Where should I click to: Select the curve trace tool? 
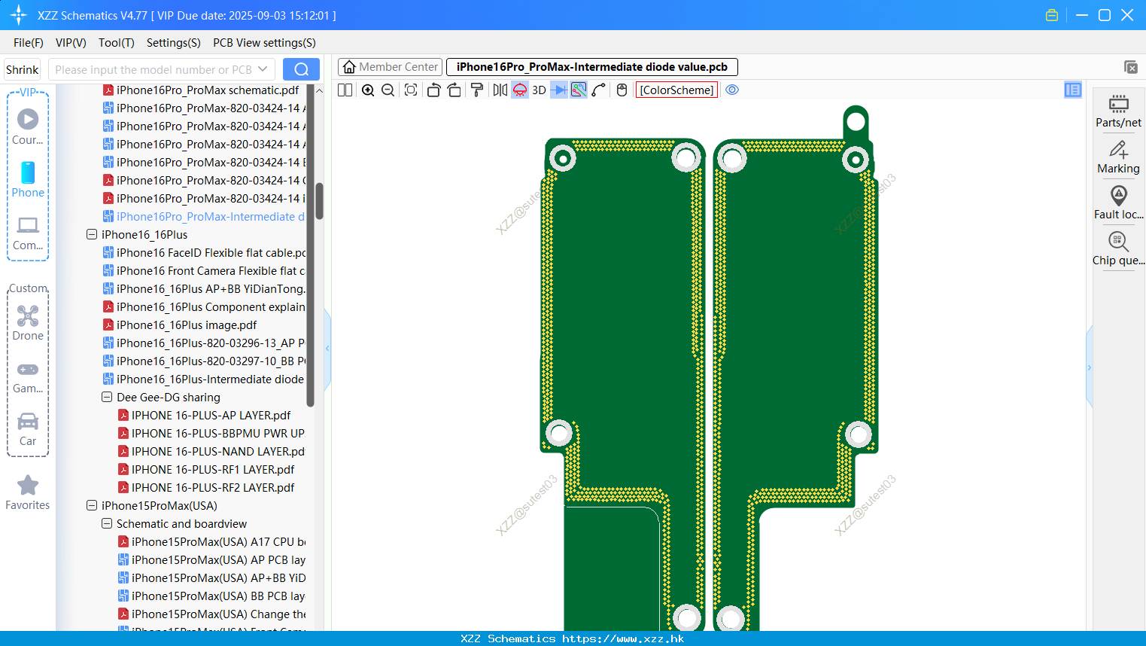point(599,90)
